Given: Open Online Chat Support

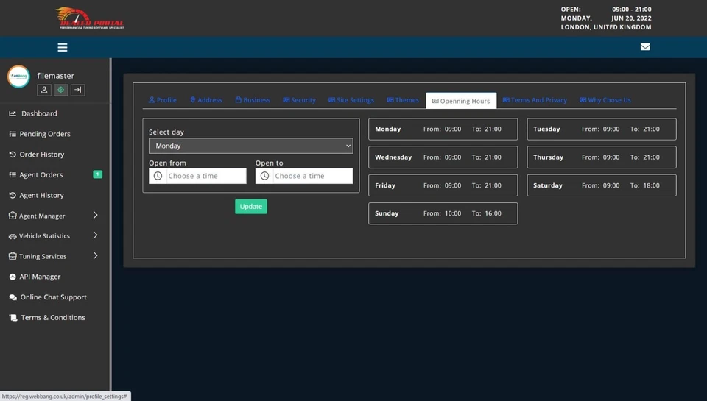Looking at the screenshot, I should point(53,297).
